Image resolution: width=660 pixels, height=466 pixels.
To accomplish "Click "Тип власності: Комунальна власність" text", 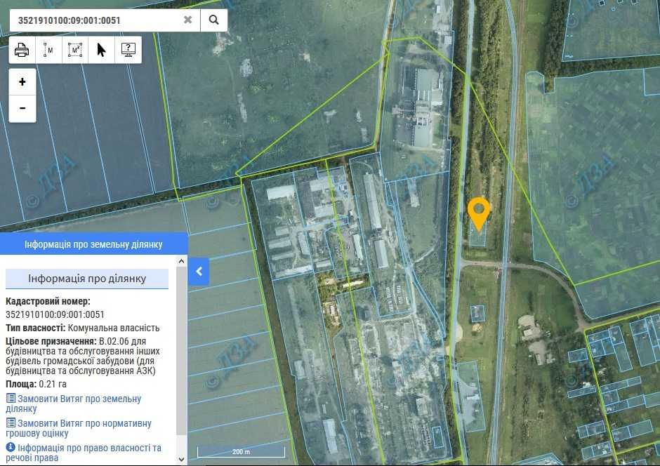I will click(x=83, y=328).
